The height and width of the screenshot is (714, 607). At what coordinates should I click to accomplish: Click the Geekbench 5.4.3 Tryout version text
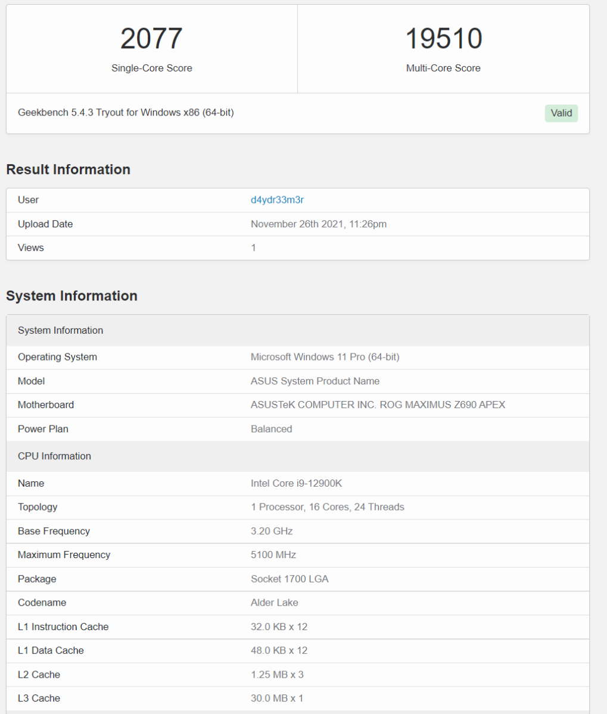pos(126,112)
